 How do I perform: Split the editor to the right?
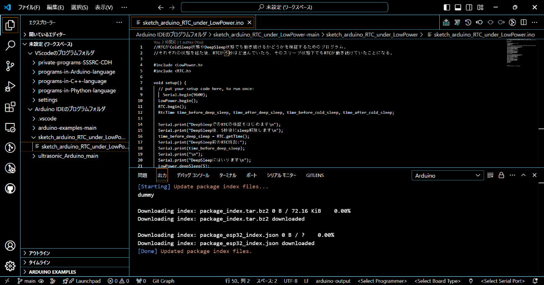point(523,22)
